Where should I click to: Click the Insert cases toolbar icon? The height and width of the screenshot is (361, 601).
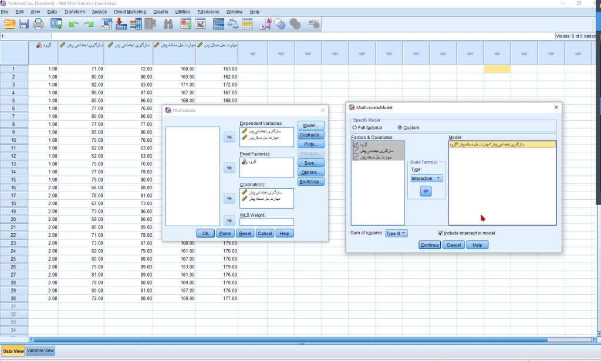pyautogui.click(x=186, y=24)
